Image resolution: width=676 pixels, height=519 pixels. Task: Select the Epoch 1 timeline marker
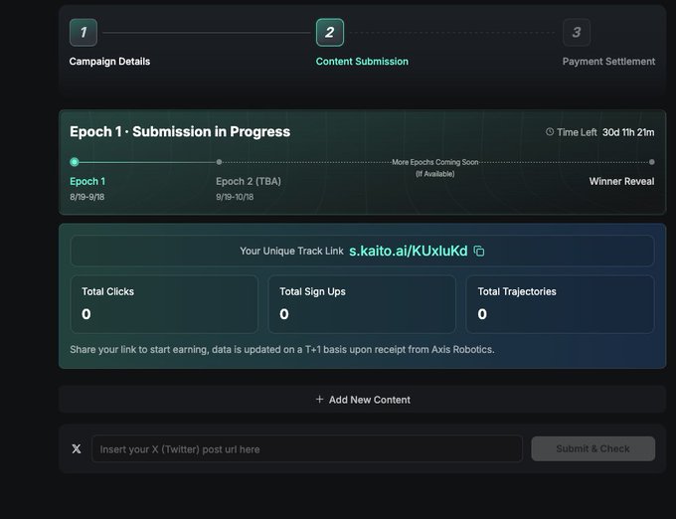click(x=75, y=162)
